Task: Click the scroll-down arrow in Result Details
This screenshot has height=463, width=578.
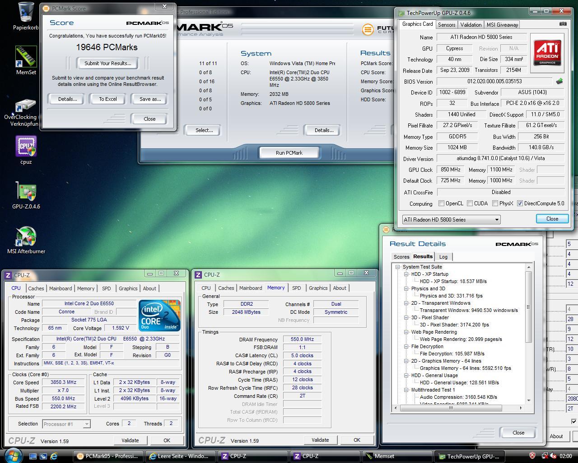Action: (528, 400)
